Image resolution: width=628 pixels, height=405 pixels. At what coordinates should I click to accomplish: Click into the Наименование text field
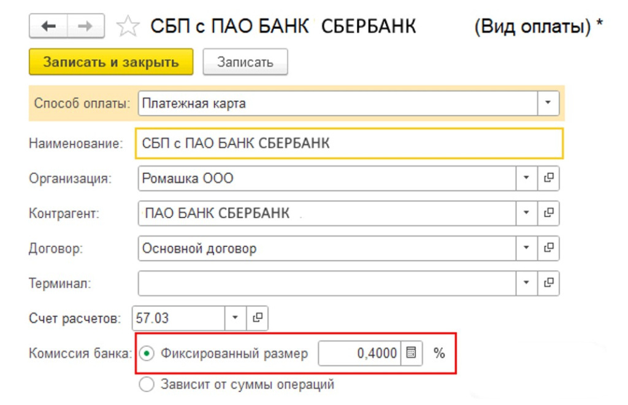pyautogui.click(x=348, y=144)
